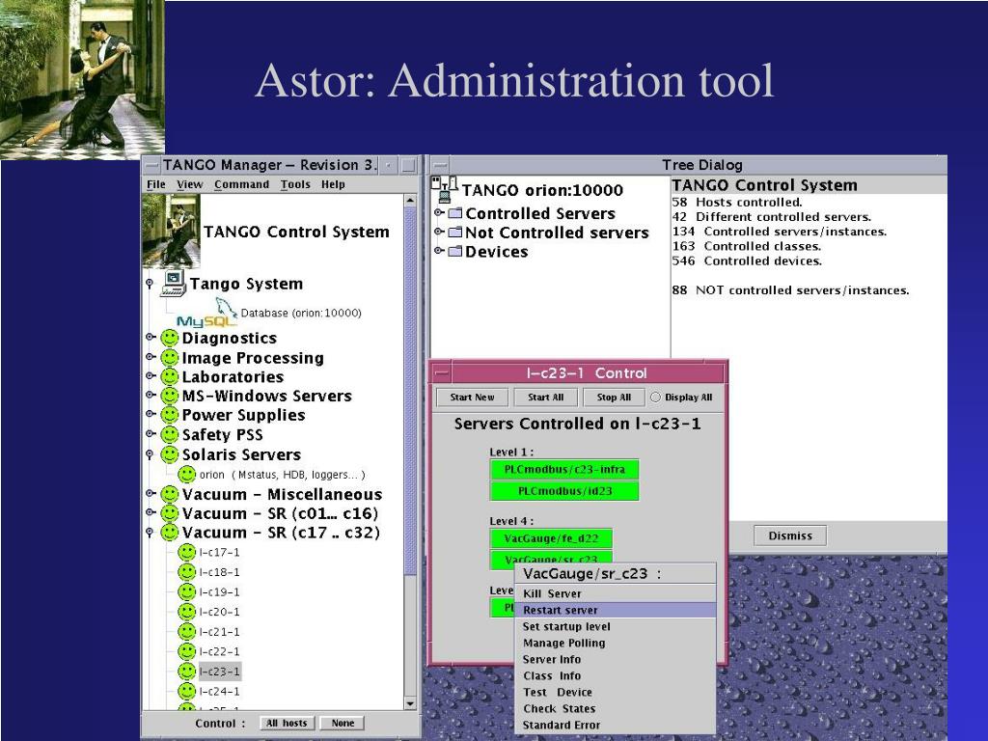Viewport: 988px width, 741px height.
Task: Click the Vacuum - SR (c17 .. c32) smiley icon
Action: coord(169,533)
